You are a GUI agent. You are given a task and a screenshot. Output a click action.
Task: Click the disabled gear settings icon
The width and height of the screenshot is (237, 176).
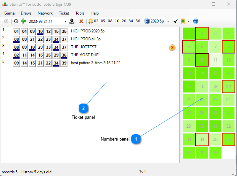(x=6, y=21)
